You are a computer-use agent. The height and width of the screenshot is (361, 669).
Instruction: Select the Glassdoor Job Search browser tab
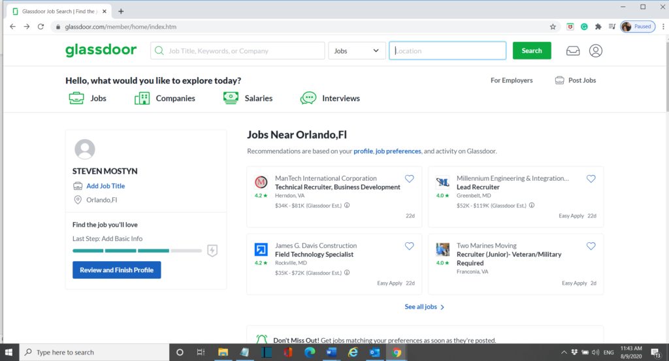[x=59, y=12]
